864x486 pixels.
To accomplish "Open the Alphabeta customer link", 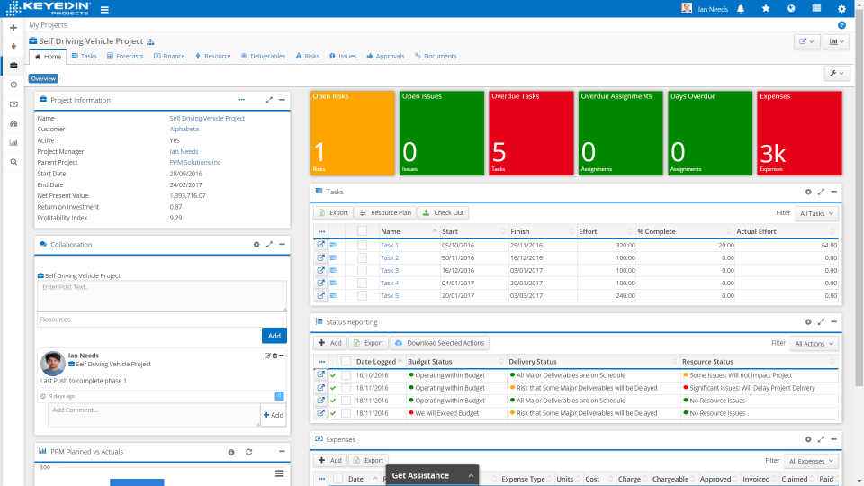I will (184, 130).
